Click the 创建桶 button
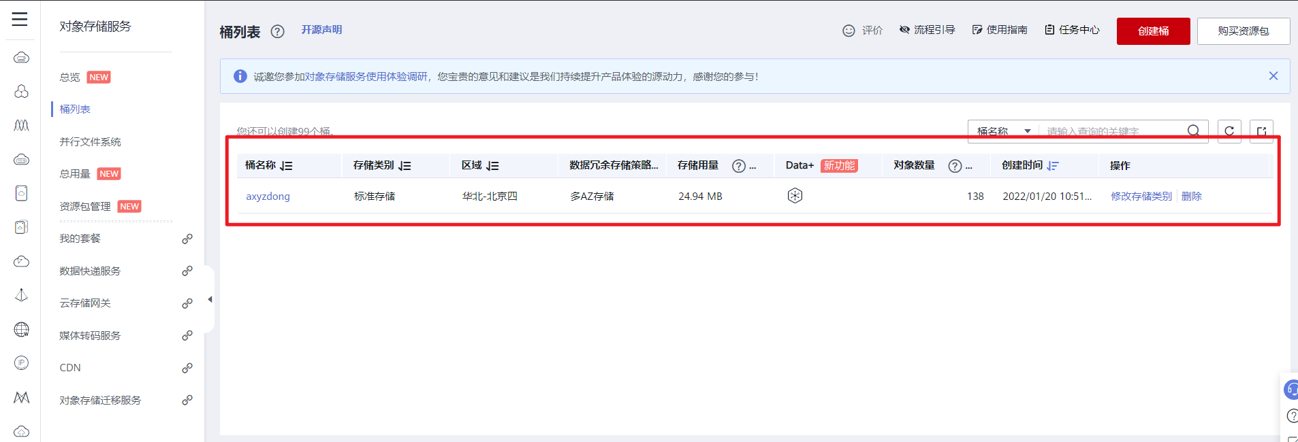The width and height of the screenshot is (1298, 442). click(1153, 31)
